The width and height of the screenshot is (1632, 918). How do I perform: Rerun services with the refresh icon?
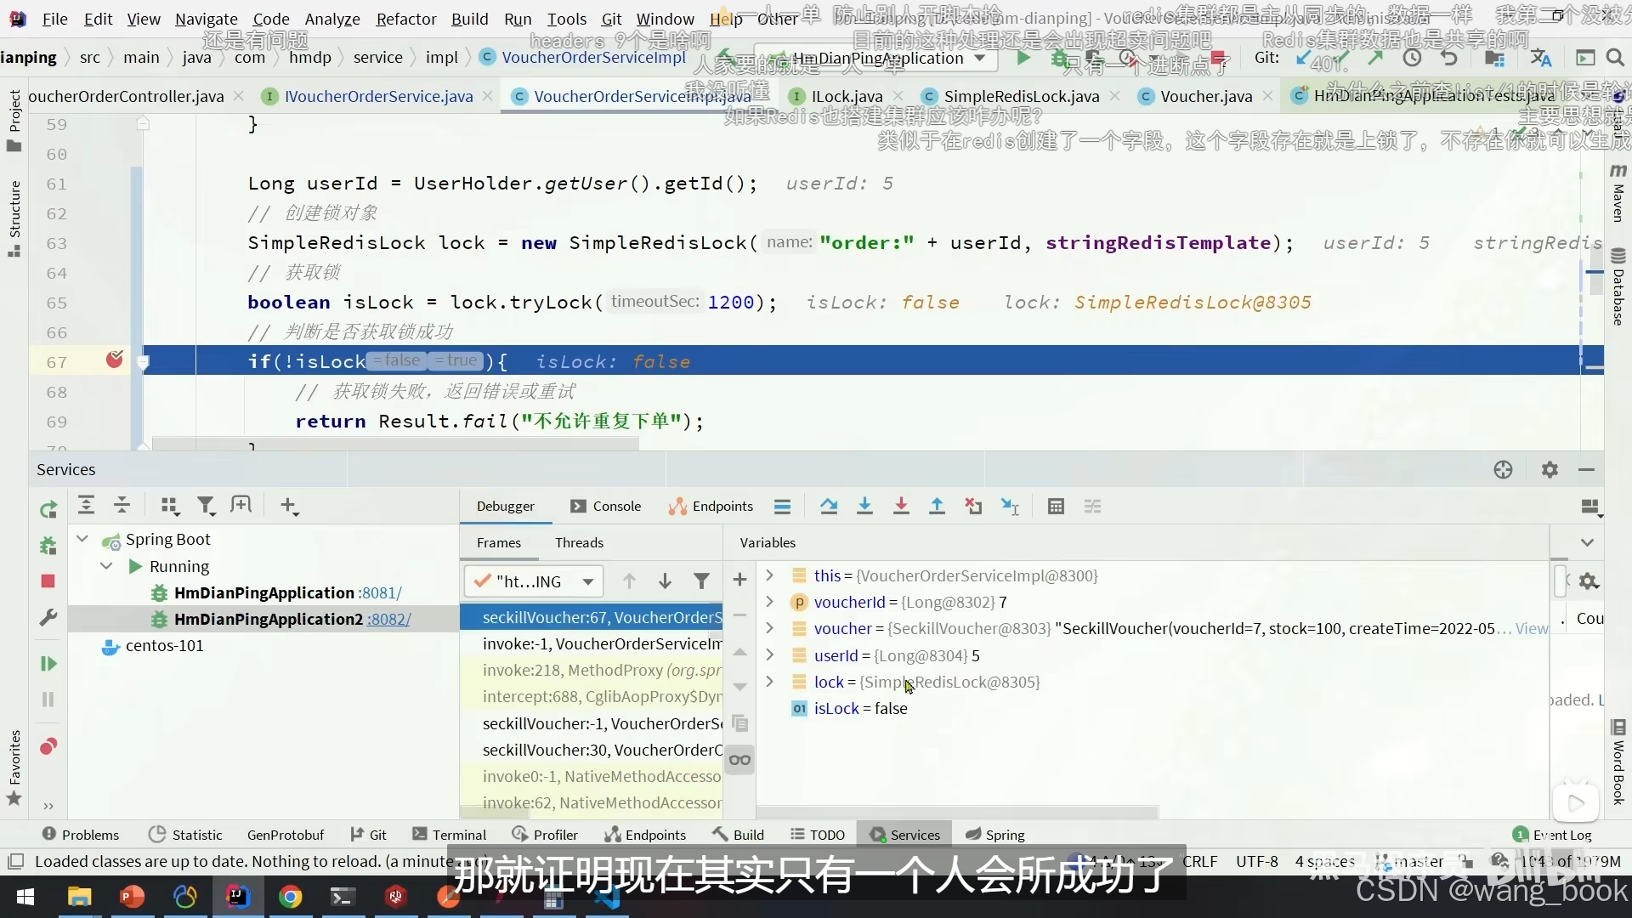[48, 509]
